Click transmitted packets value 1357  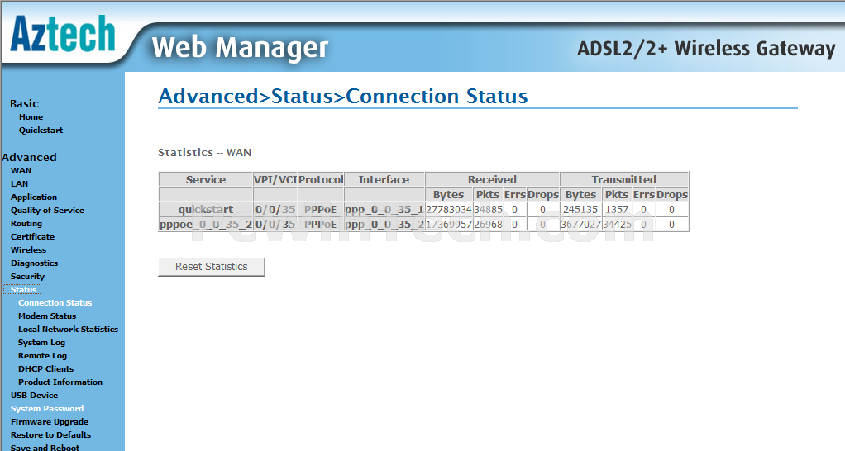coord(617,209)
